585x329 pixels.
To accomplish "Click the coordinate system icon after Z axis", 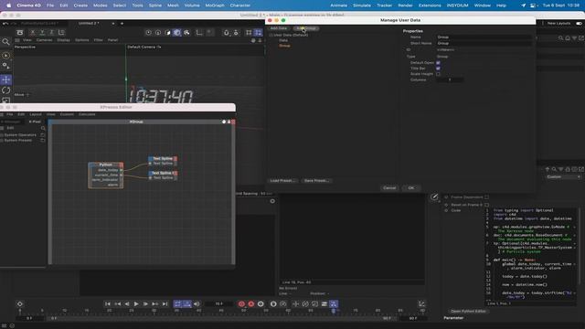I will tap(61, 33).
